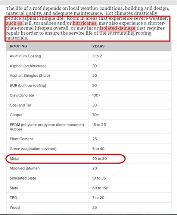Select the Aluminum Coating row
The image size is (177, 215).
pyautogui.click(x=89, y=56)
